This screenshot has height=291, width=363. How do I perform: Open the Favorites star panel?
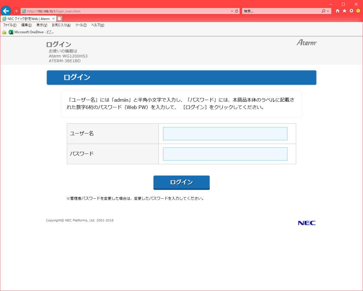click(x=344, y=11)
